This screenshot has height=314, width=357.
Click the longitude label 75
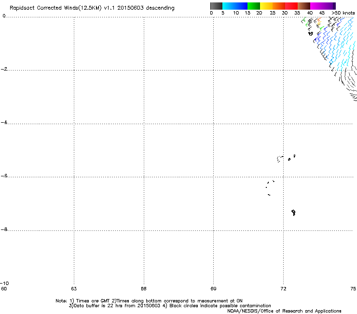(353, 289)
